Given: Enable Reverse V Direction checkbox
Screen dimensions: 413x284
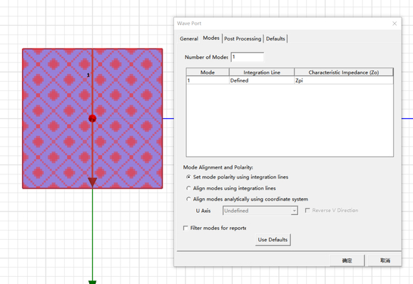Looking at the screenshot, I should (307, 211).
